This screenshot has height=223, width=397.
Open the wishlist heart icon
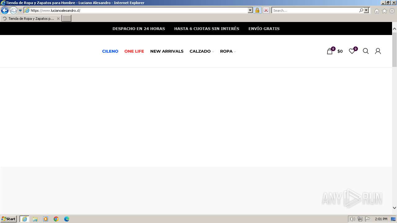pos(352,51)
